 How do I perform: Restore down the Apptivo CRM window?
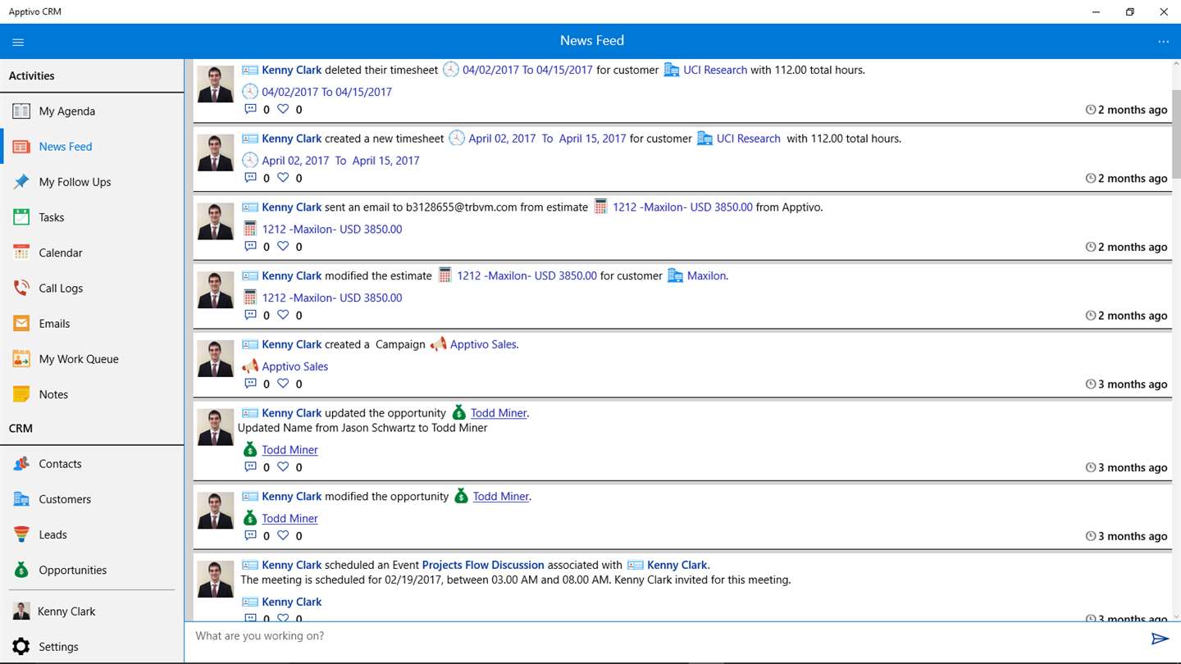click(x=1129, y=11)
